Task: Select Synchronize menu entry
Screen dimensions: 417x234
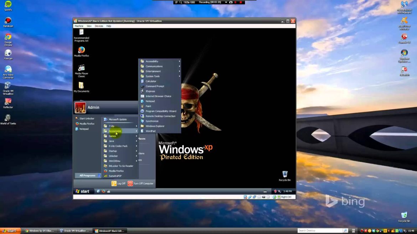Action: (x=160, y=121)
